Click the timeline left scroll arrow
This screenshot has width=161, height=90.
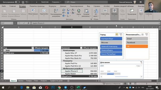tap(101, 77)
